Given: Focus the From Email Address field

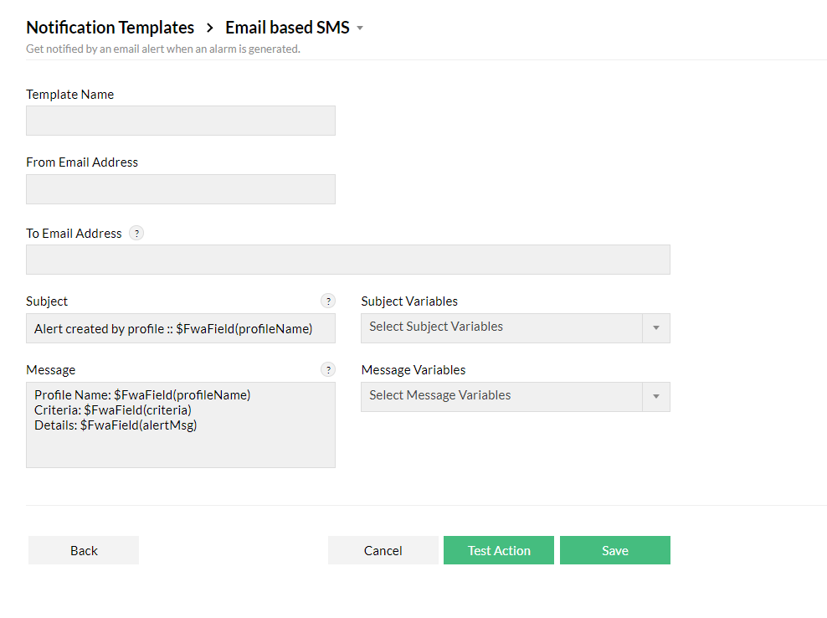Looking at the screenshot, I should tap(181, 189).
